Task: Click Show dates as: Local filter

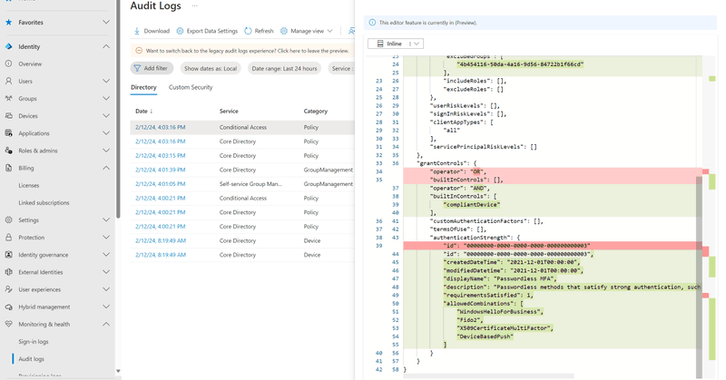Action: [x=211, y=68]
